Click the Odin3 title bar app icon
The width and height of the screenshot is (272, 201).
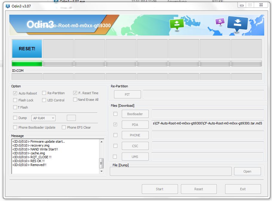click(8, 6)
